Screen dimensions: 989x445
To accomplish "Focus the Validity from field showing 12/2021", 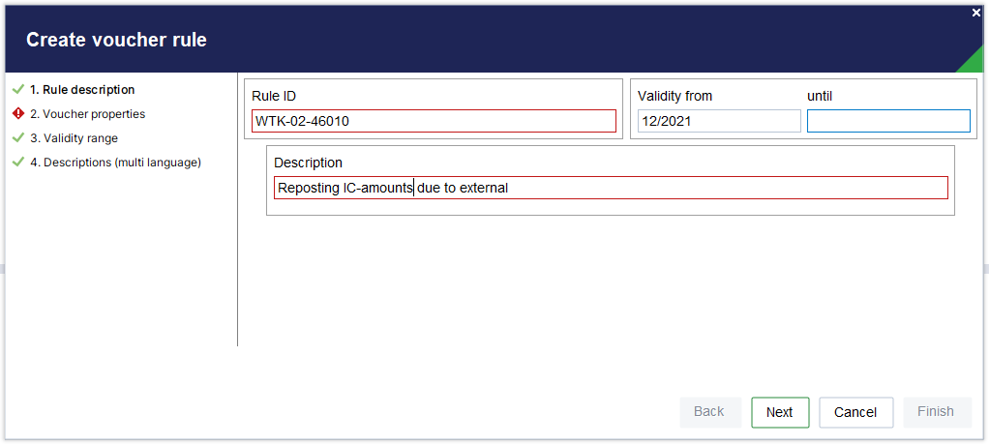I will click(x=719, y=121).
